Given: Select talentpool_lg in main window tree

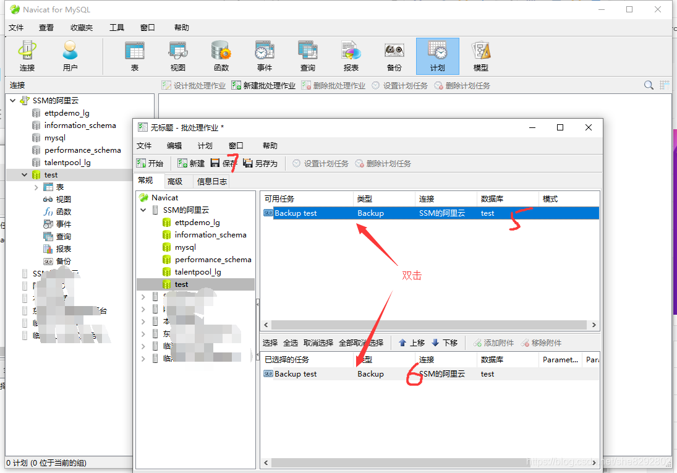Looking at the screenshot, I should tap(67, 163).
